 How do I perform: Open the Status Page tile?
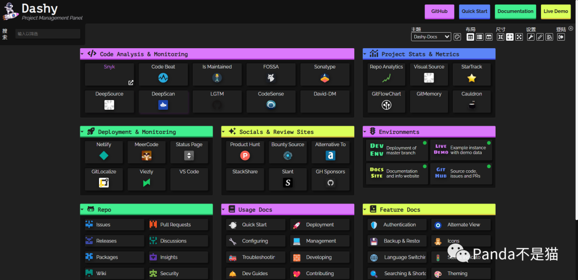pyautogui.click(x=189, y=152)
